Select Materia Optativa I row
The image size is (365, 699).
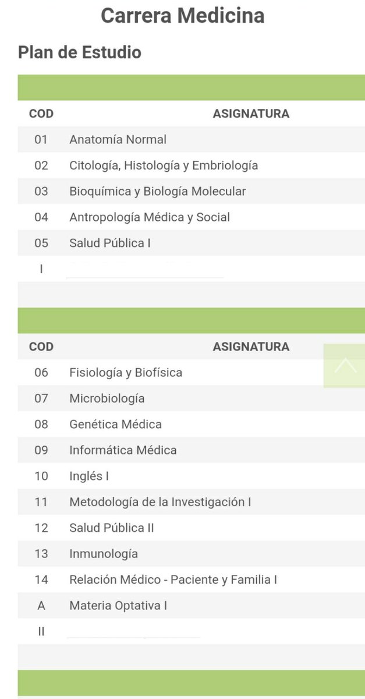point(191,605)
